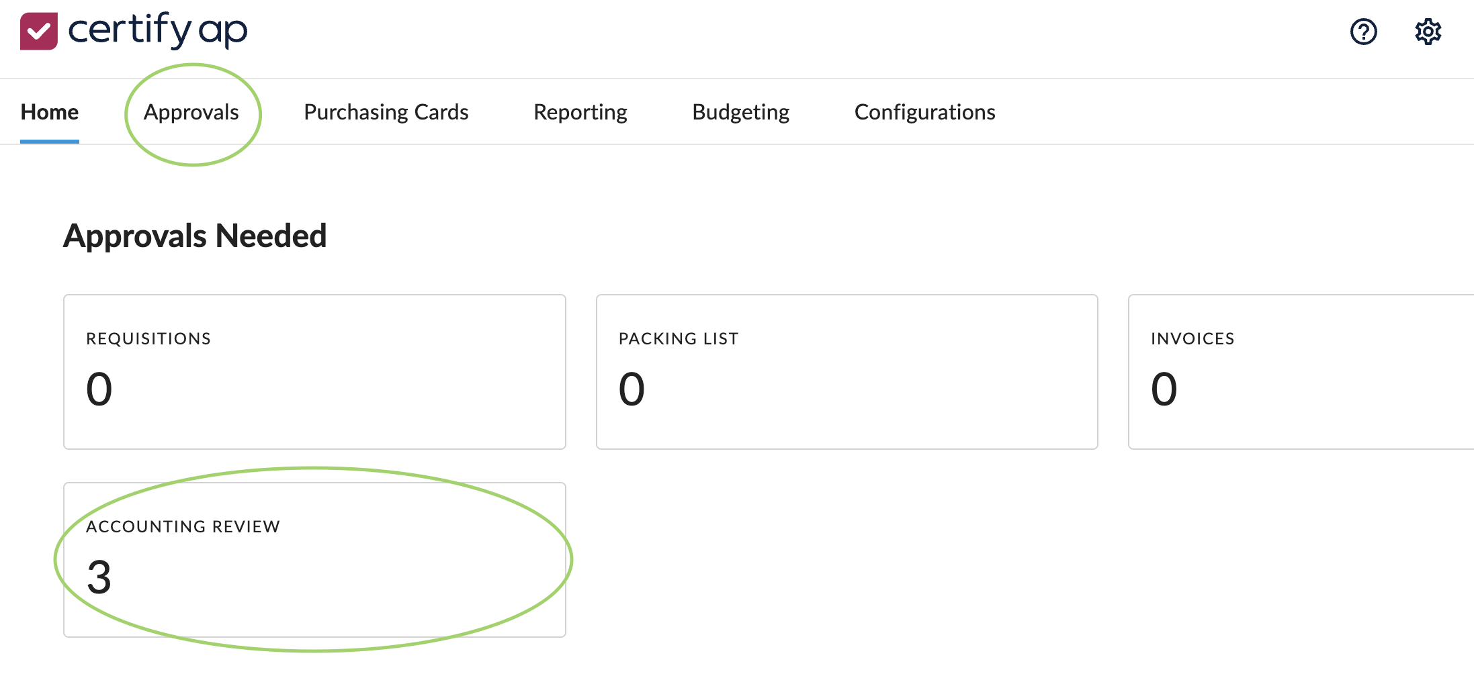Viewport: 1474px width, 674px height.
Task: Click the ACCOUNTING REVIEW label text
Action: pos(183,527)
